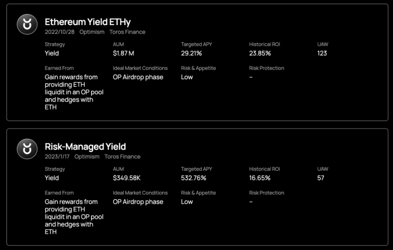Click OP Airdrop phase in Risk-Managed card
This screenshot has height=250, width=393.
[138, 202]
